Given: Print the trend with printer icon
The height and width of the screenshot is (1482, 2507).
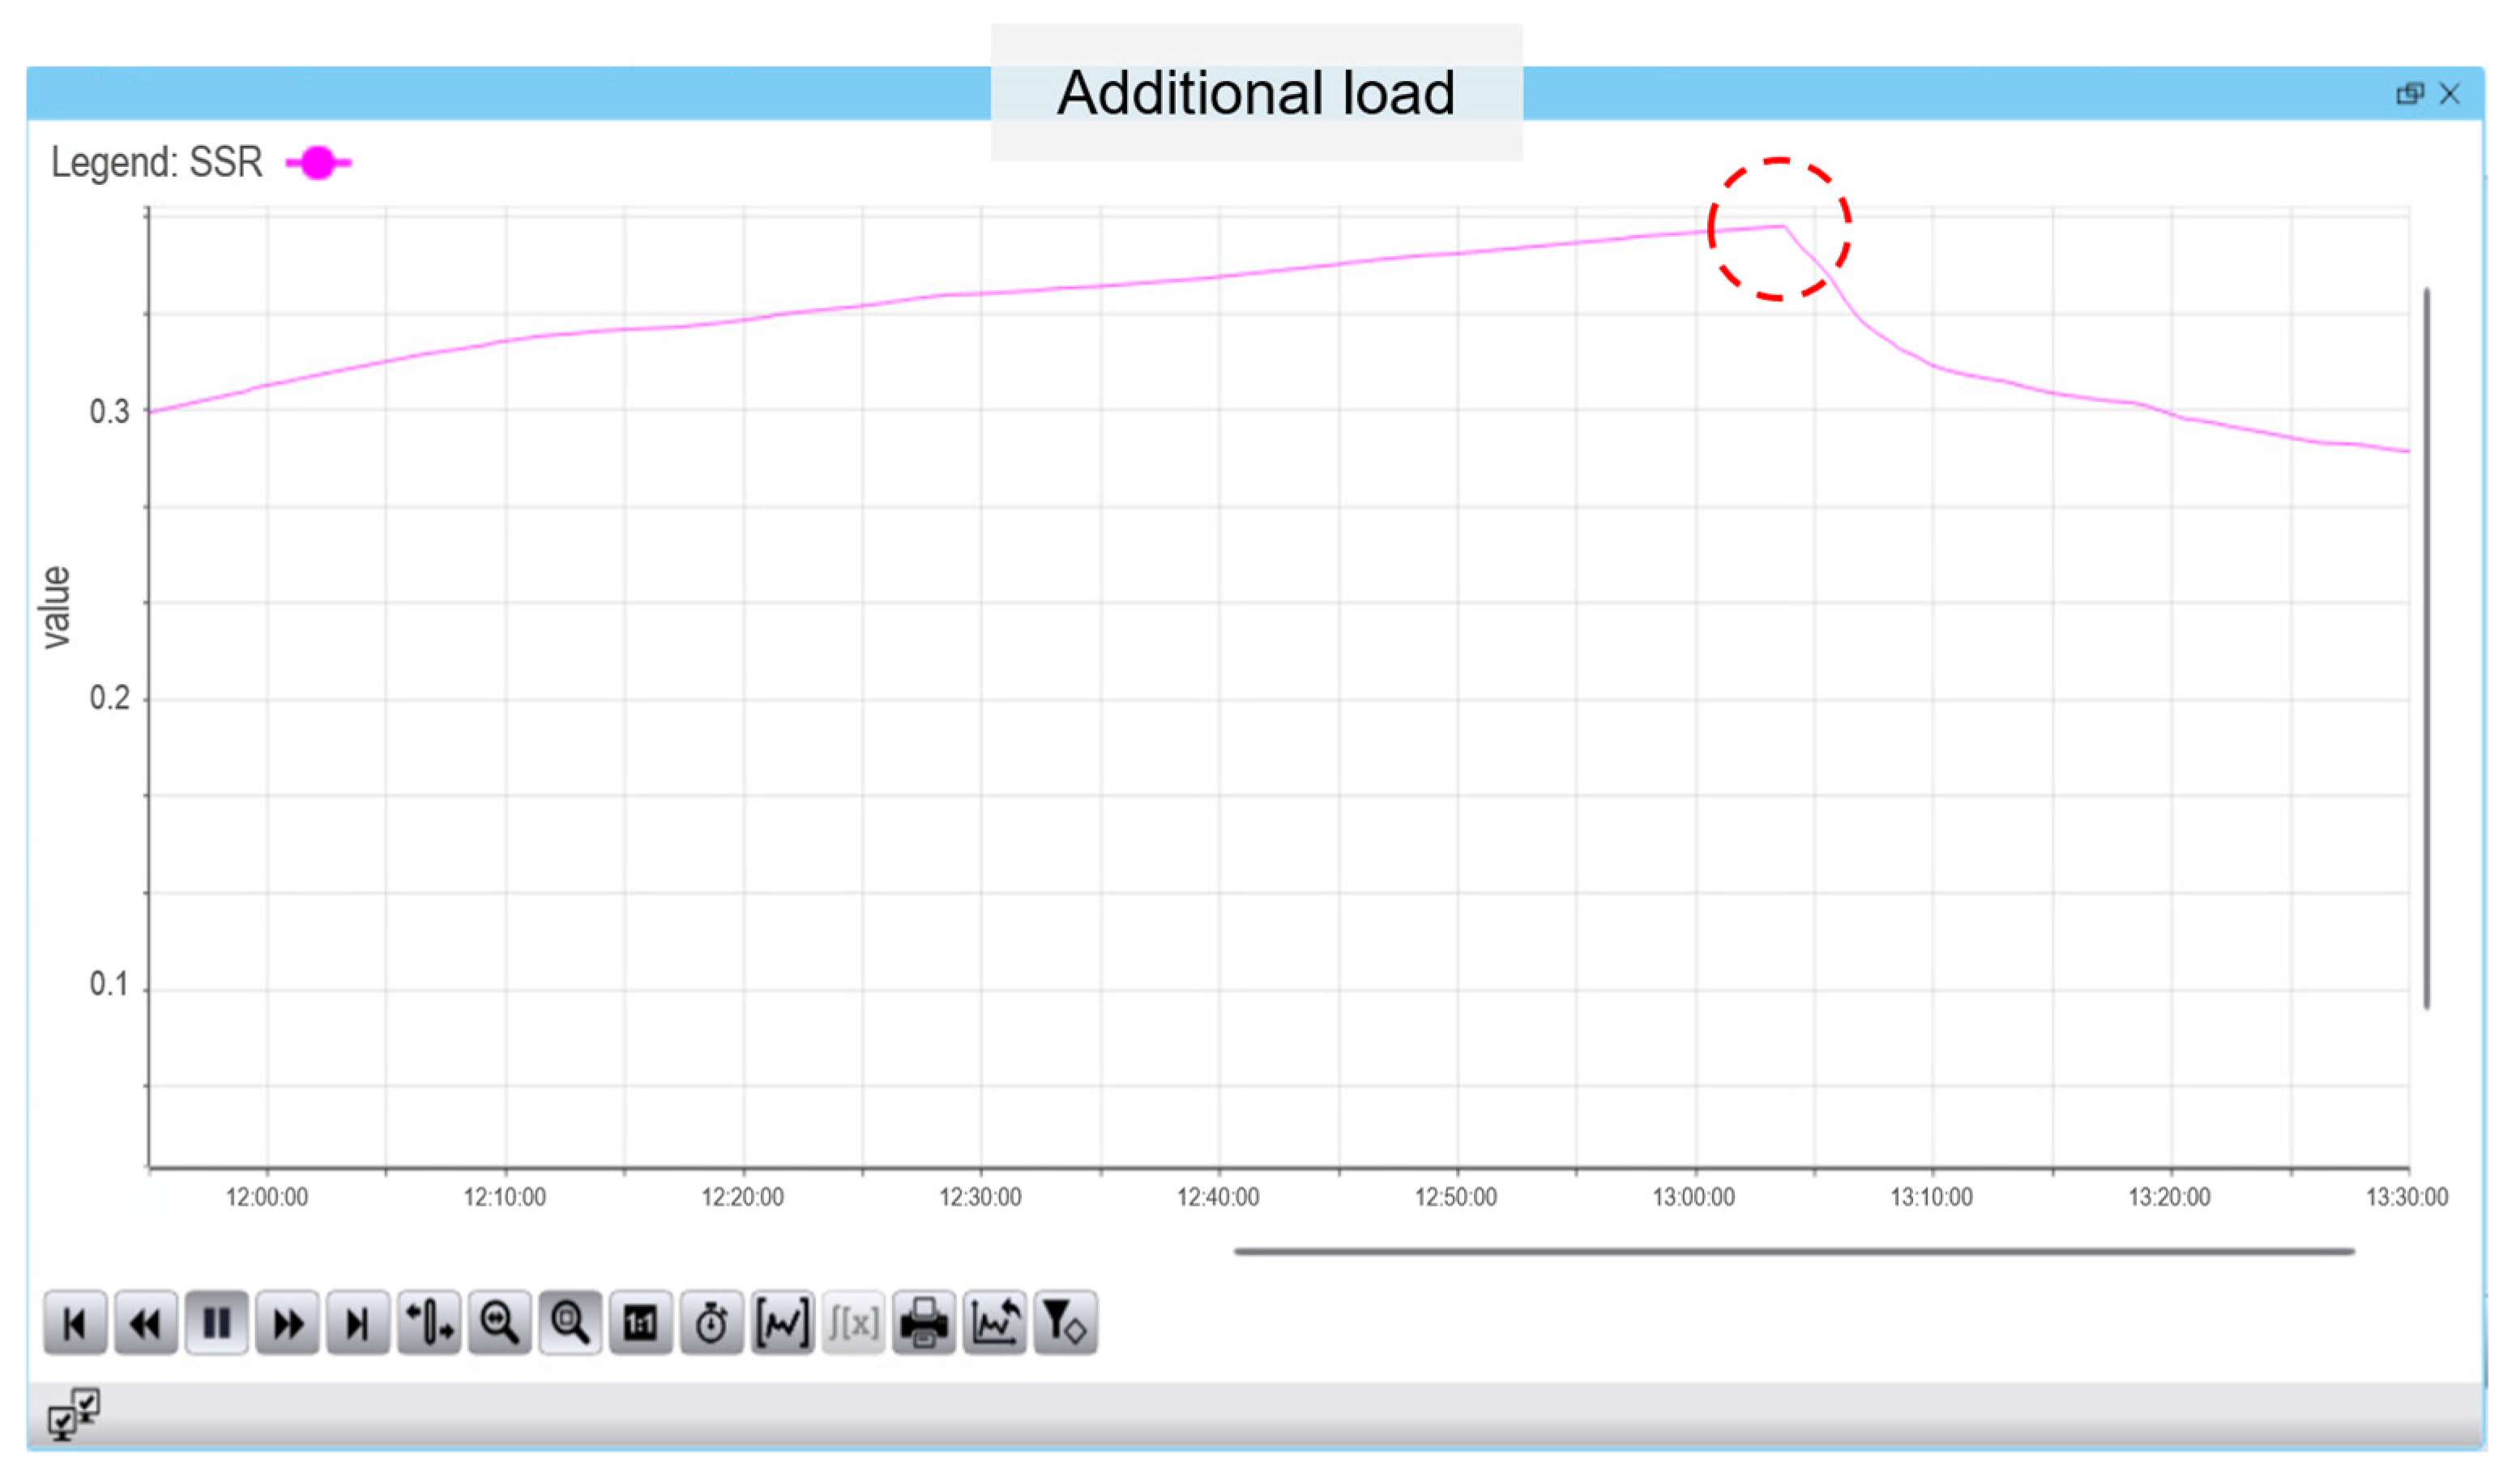Looking at the screenshot, I should click(925, 1324).
